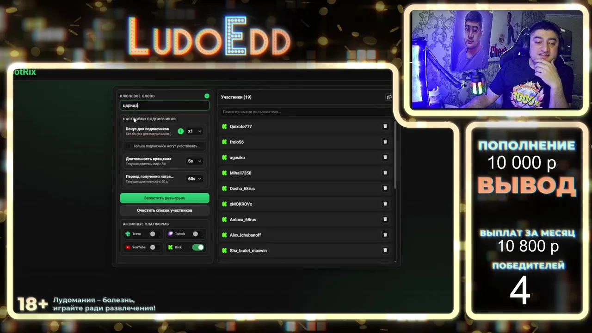Screen dimensions: 592x333
Task: Remove agasiko using the trash icon
Action: [385, 157]
